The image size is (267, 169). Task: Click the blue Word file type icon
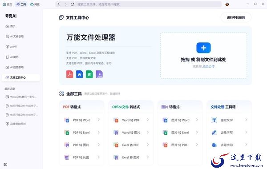pyautogui.click(x=80, y=74)
